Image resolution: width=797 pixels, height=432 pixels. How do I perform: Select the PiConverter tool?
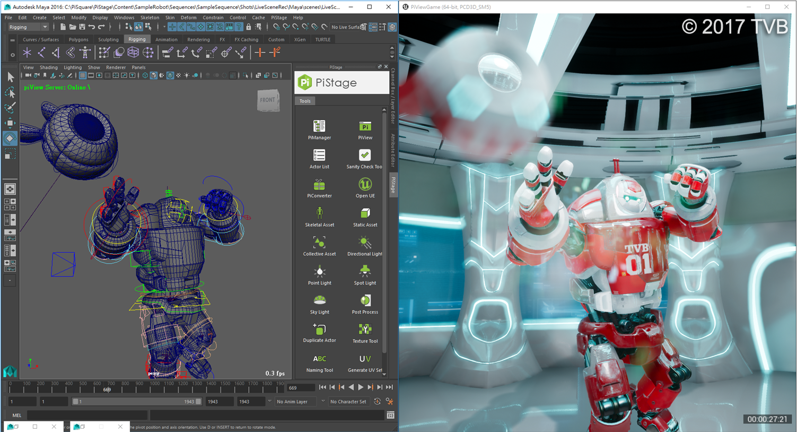(319, 187)
